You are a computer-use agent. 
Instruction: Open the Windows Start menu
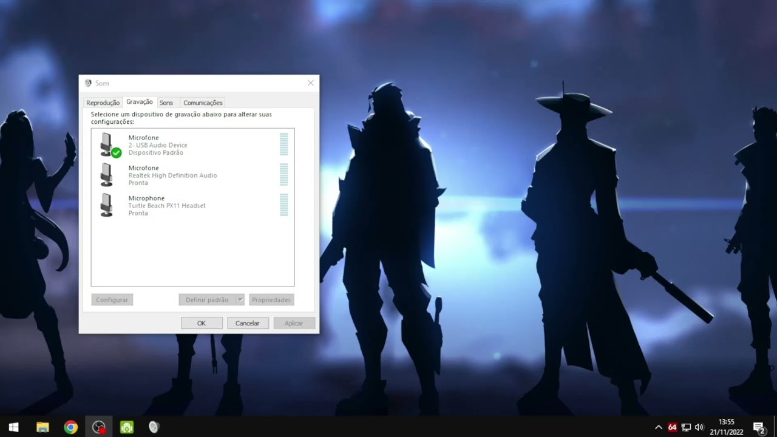[x=13, y=427]
